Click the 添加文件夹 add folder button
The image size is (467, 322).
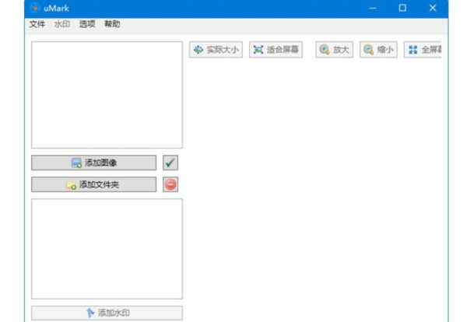[x=94, y=184]
